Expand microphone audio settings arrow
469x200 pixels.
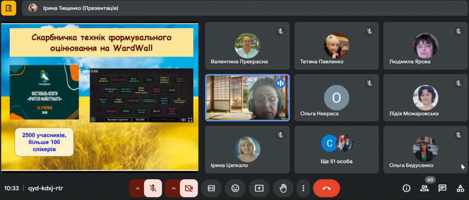(x=137, y=188)
